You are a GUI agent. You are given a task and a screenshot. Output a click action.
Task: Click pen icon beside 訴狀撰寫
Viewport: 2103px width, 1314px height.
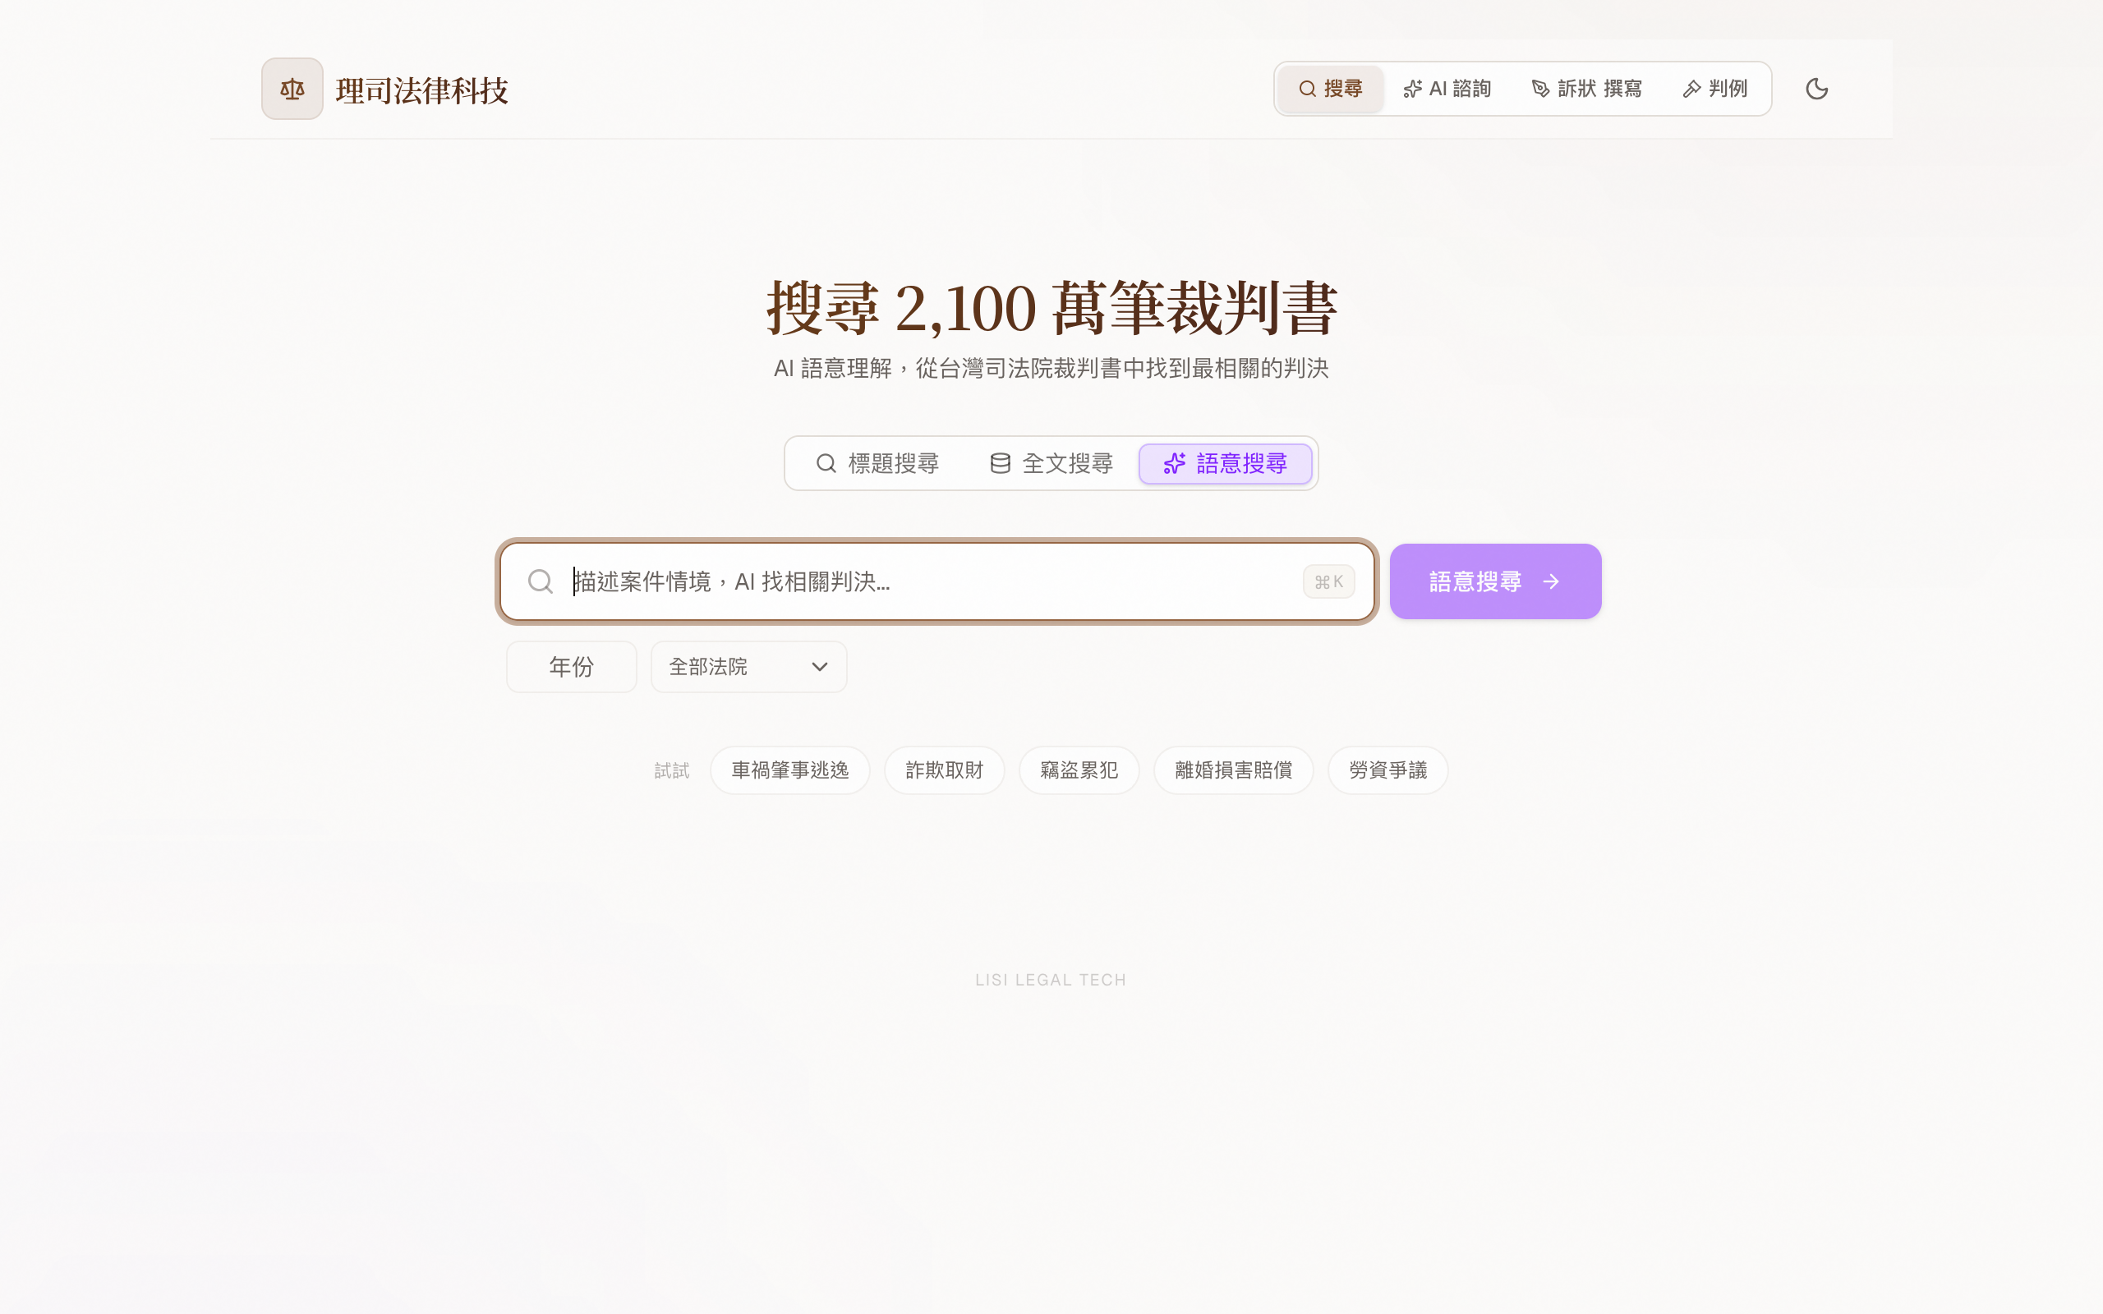coord(1540,89)
